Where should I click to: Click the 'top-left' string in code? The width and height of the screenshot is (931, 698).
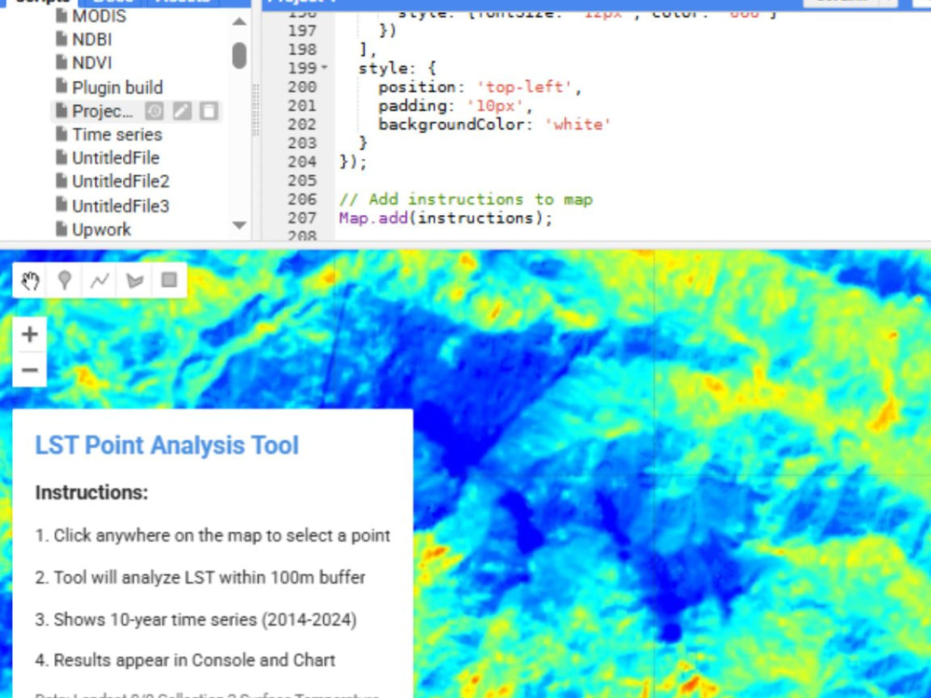pyautogui.click(x=524, y=87)
